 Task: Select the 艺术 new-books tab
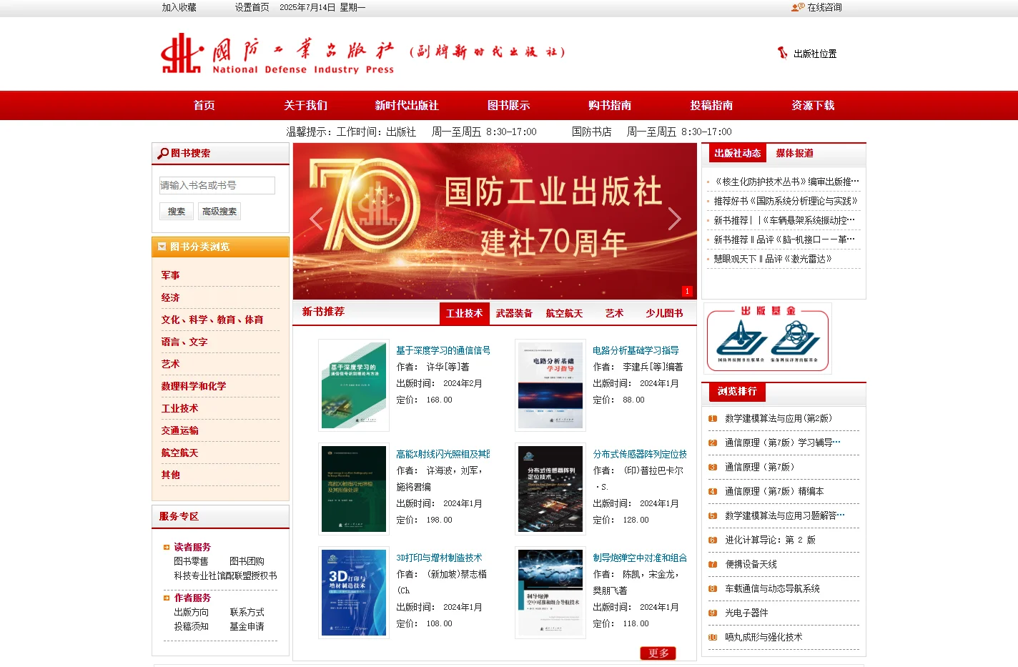614,313
